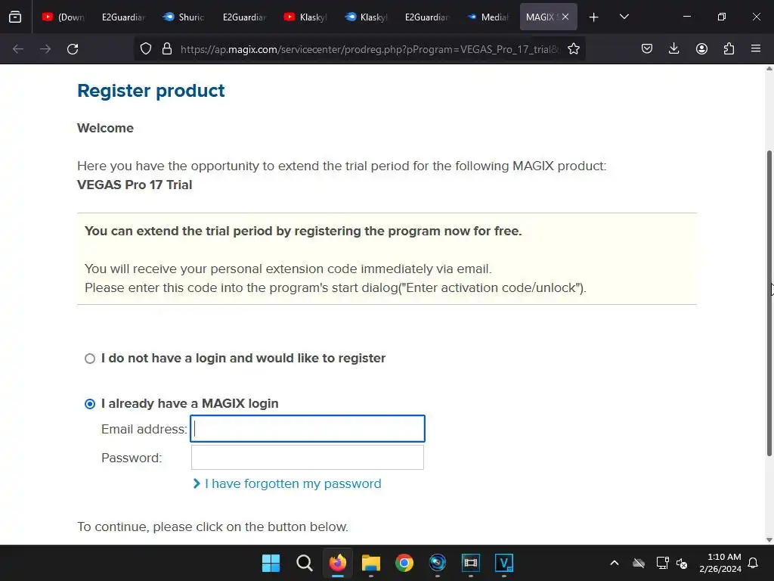Switch to the '(Down' YouTube tab

coord(63,17)
